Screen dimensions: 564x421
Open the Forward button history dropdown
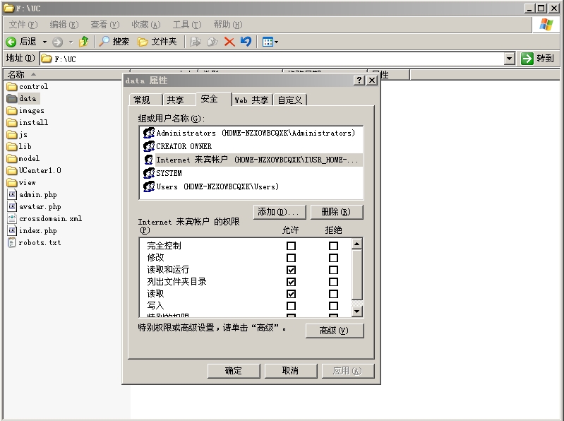tap(71, 42)
